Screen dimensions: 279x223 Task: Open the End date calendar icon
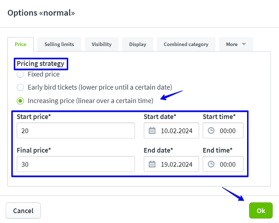(152, 164)
